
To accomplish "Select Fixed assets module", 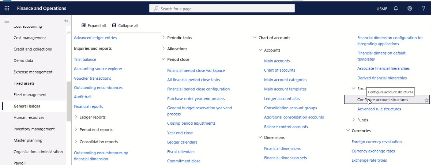I will point(24,83).
